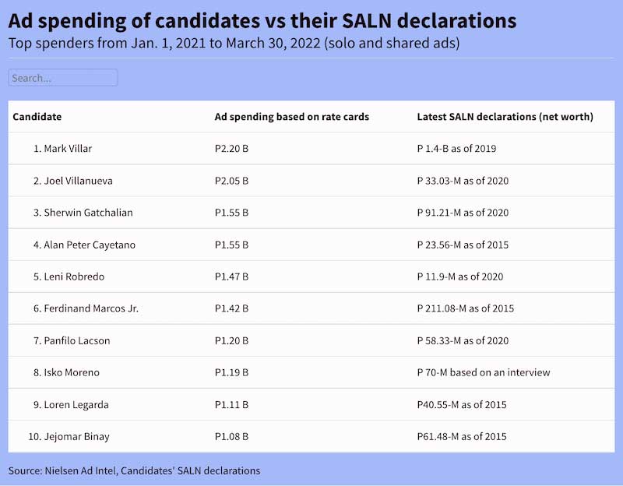Click the chart title heading

coord(262,21)
